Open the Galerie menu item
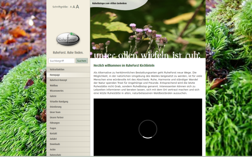The width and height of the screenshot is (252, 157). (68, 96)
